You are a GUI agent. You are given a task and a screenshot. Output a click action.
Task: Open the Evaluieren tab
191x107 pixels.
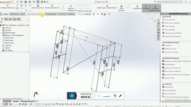coord(62,14)
